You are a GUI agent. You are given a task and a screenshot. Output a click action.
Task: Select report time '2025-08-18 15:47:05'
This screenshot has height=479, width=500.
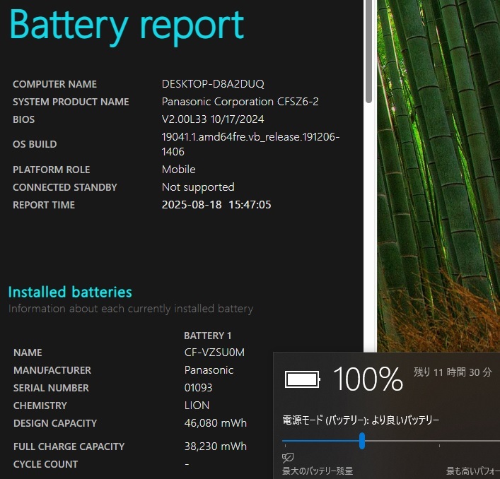click(x=216, y=205)
